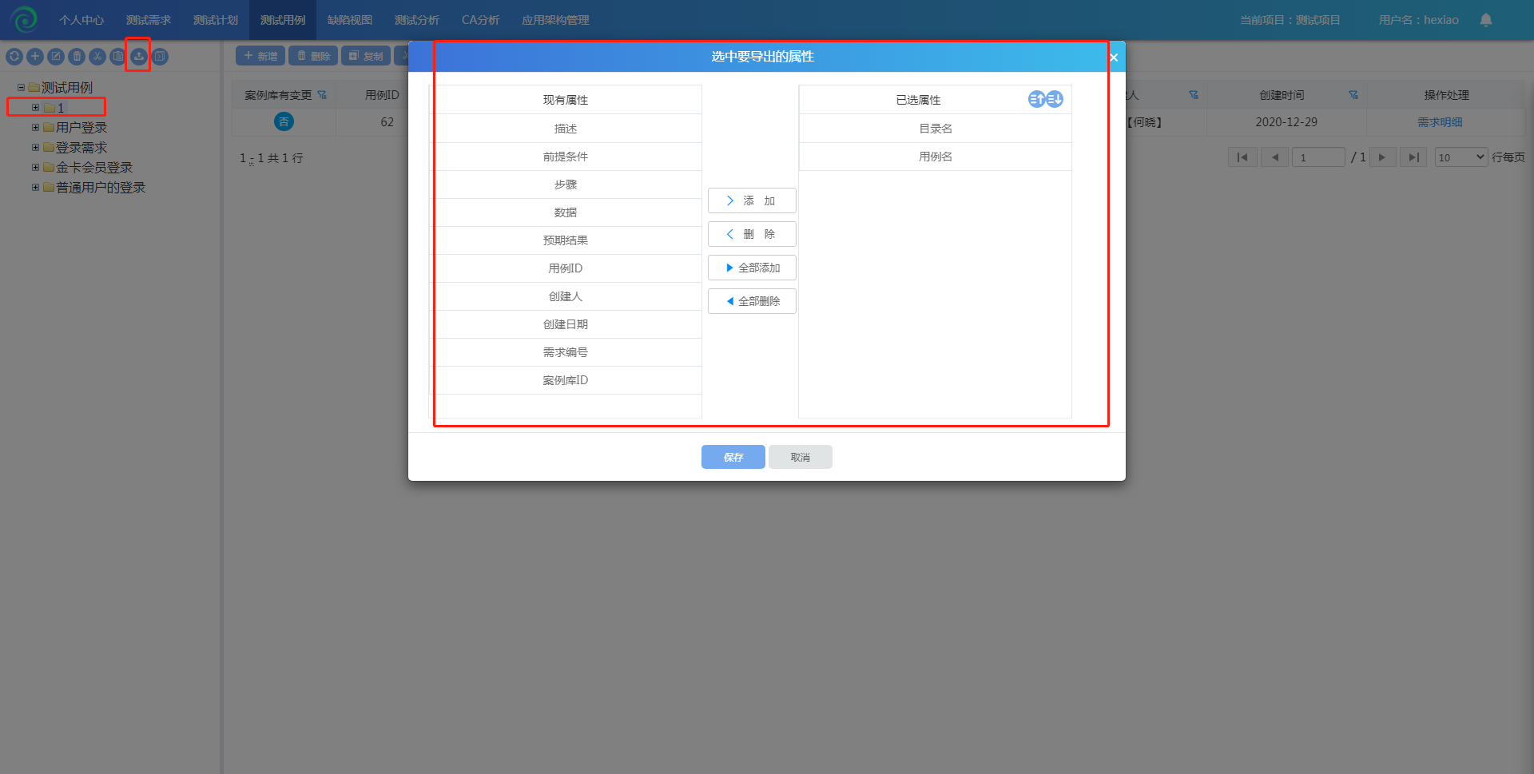Save the export attribute selection
Viewport: 1534px width, 774px height.
coord(733,457)
